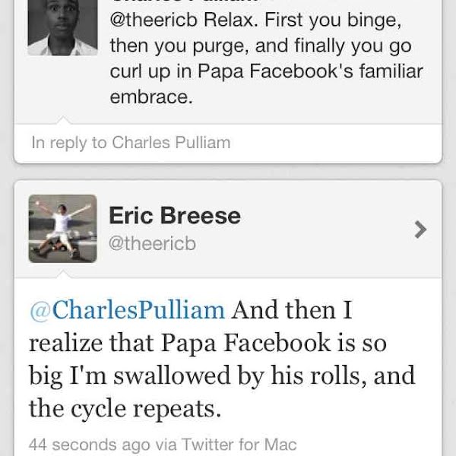Click the word "Relax" in the top tweet

(228, 19)
